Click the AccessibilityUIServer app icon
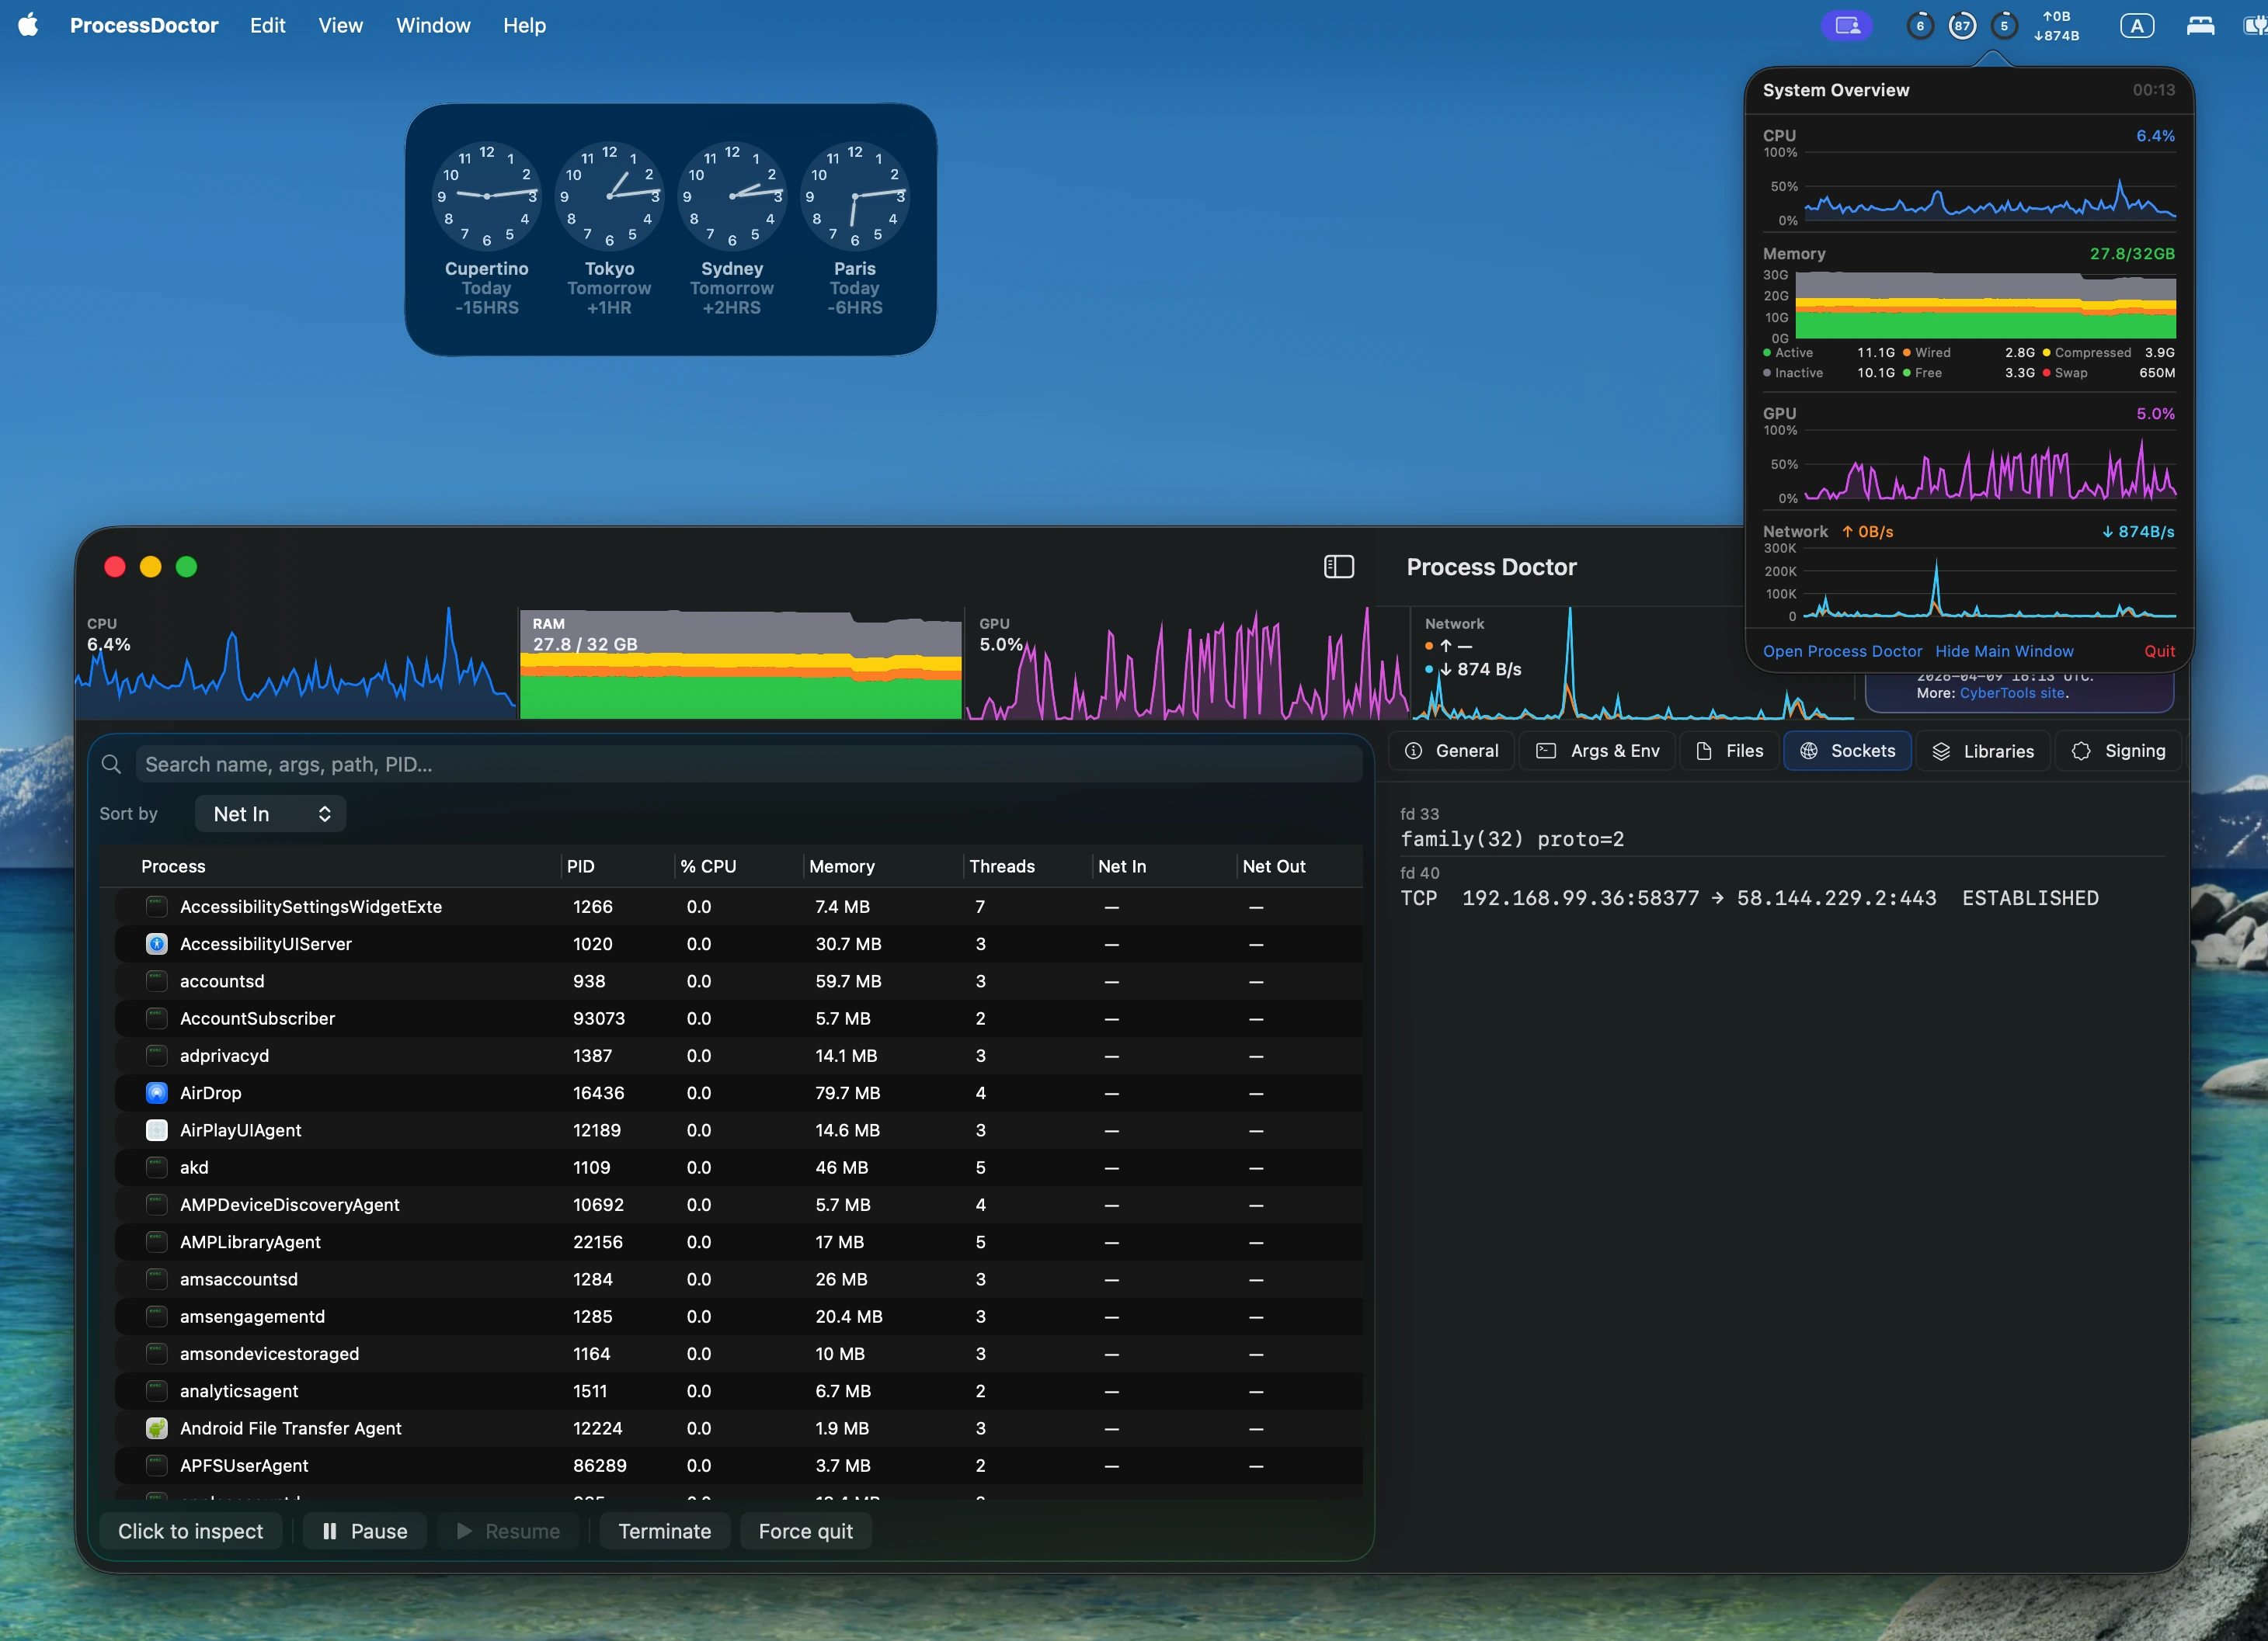This screenshot has width=2268, height=1641. coord(157,943)
